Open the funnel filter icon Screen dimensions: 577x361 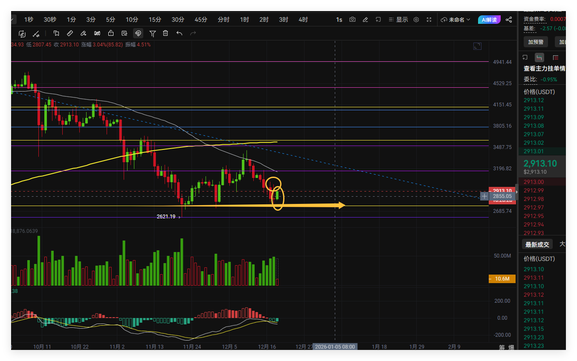click(152, 33)
